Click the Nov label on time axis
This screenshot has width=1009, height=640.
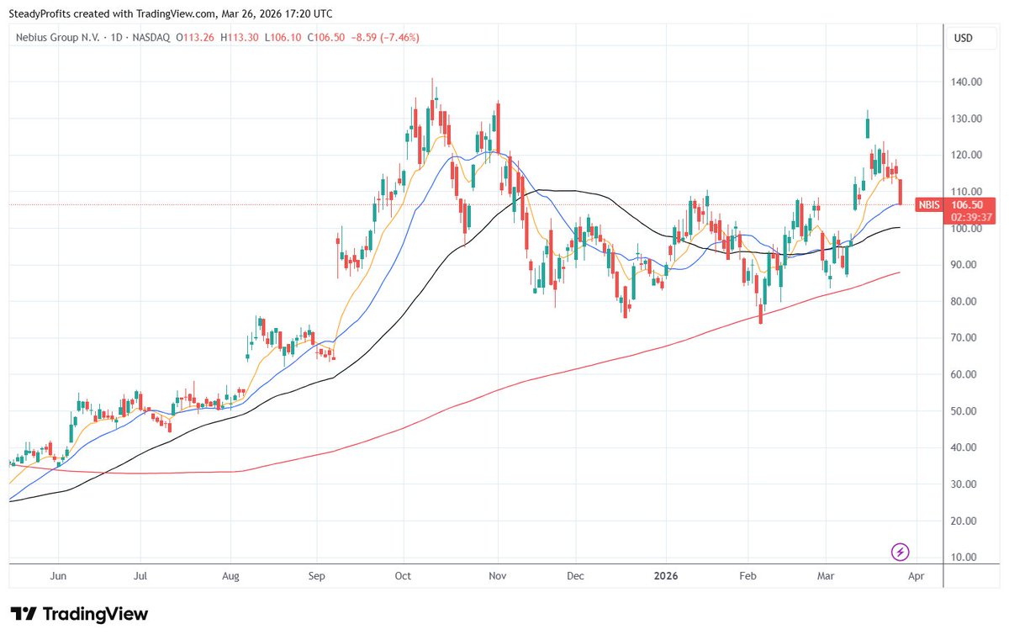tap(497, 577)
